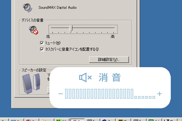This screenshot has width=182, height=121.
Task: Open 詳細設定(V)... advanced settings
Action: tap(109, 59)
